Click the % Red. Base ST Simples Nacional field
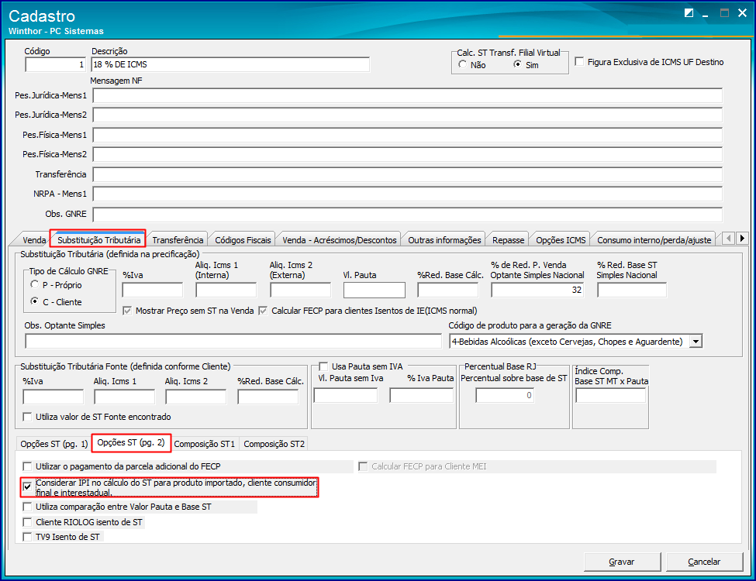Viewport: 756px width, 581px height. click(x=632, y=290)
